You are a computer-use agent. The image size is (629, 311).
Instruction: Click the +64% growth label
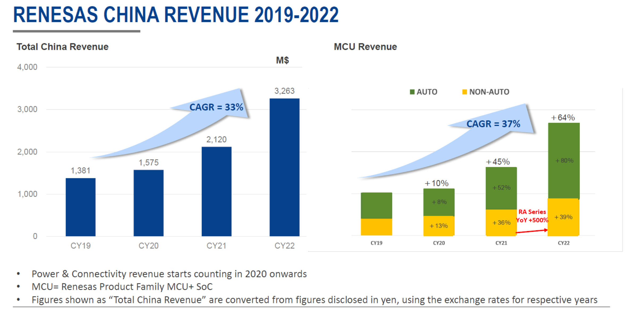563,118
